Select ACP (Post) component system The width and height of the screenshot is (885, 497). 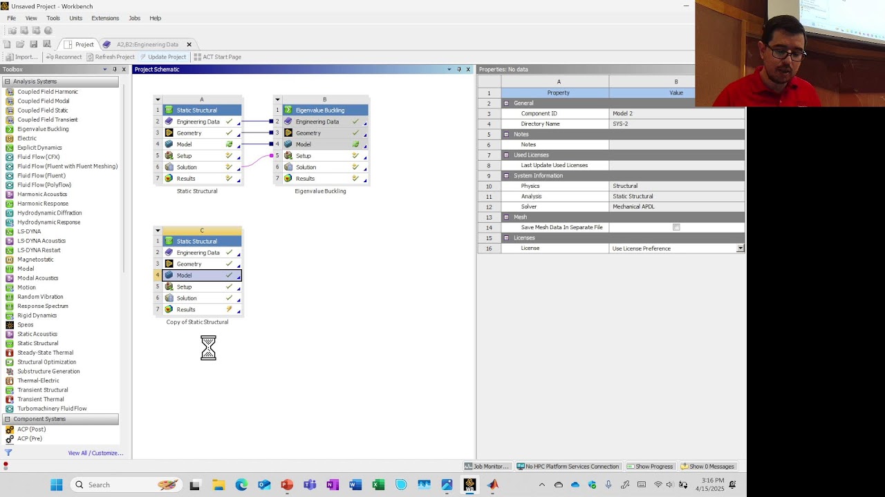[31, 429]
